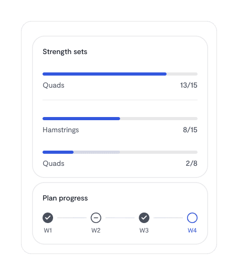Screen dimensions: 238x275
Task: Click the 2/8 set count
Action: click(x=191, y=163)
